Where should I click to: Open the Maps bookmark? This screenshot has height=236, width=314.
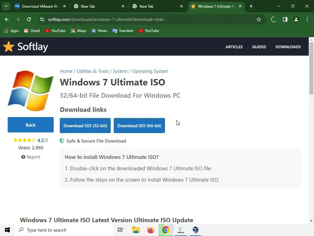(78, 31)
